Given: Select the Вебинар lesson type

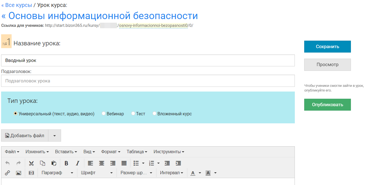Looking at the screenshot, I should pyautogui.click(x=104, y=114).
